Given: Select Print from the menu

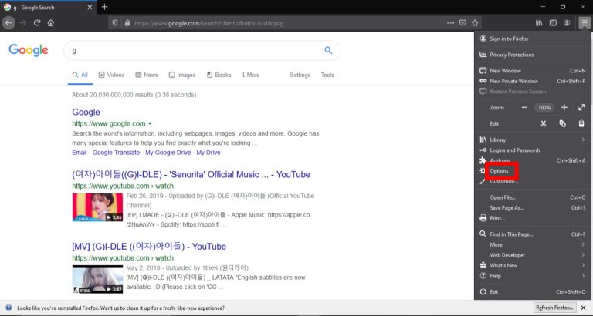Looking at the screenshot, I should (533, 218).
